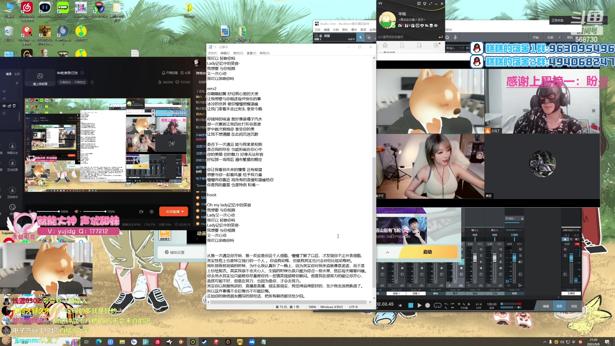Image resolution: width=615 pixels, height=346 pixels.
Task: Click the microphone volume slider in streaming app
Action: point(48,211)
